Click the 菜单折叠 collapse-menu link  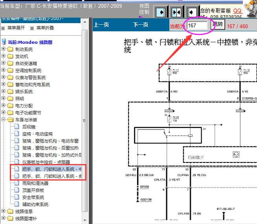pyautogui.click(x=45, y=28)
